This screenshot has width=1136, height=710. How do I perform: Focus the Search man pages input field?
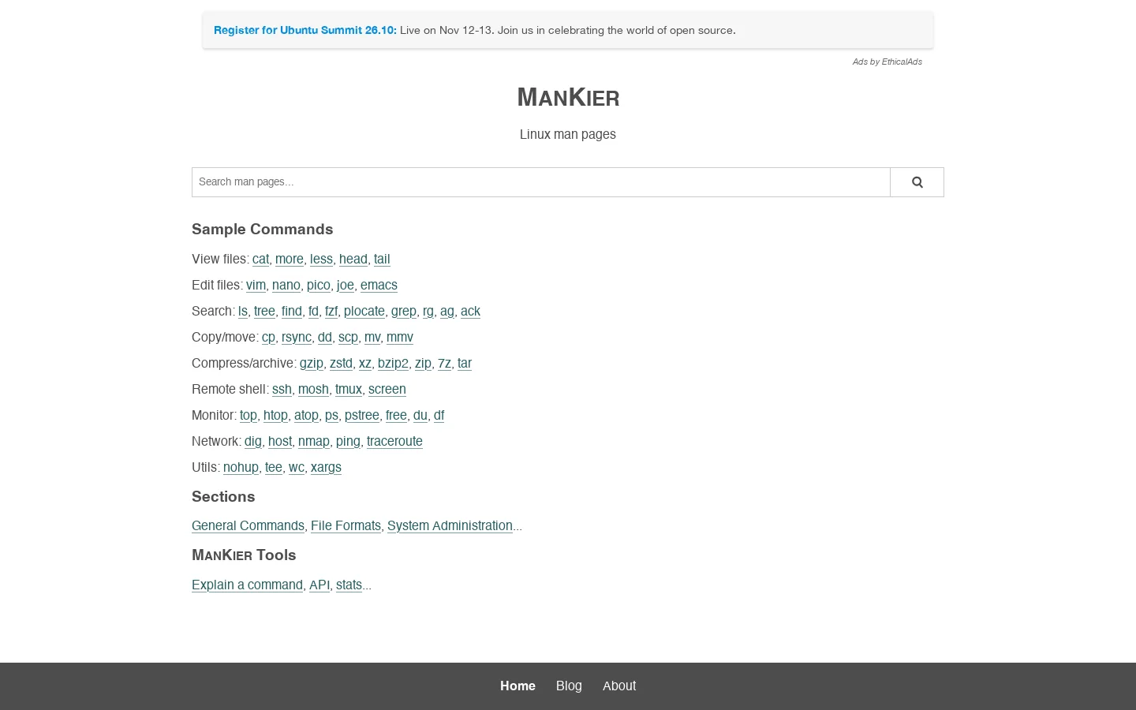[541, 182]
